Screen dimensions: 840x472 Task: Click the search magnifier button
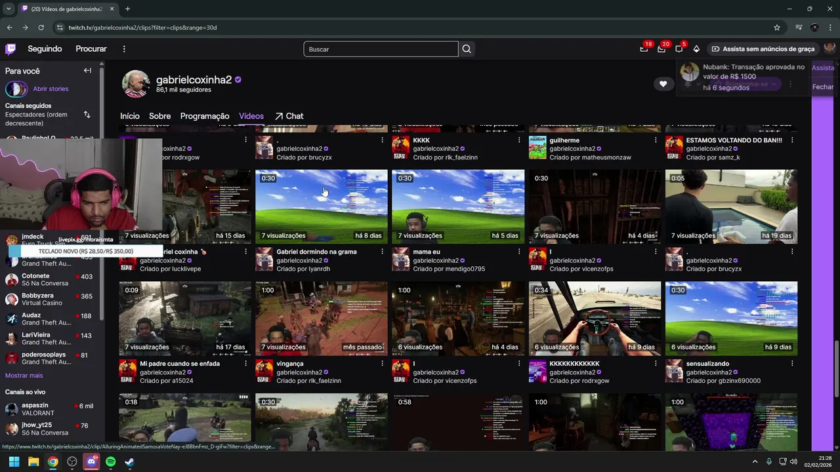pos(467,49)
